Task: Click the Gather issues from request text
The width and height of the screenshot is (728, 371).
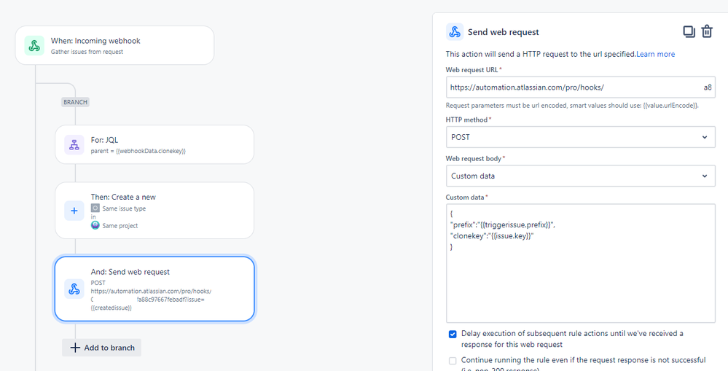Action: (x=87, y=52)
